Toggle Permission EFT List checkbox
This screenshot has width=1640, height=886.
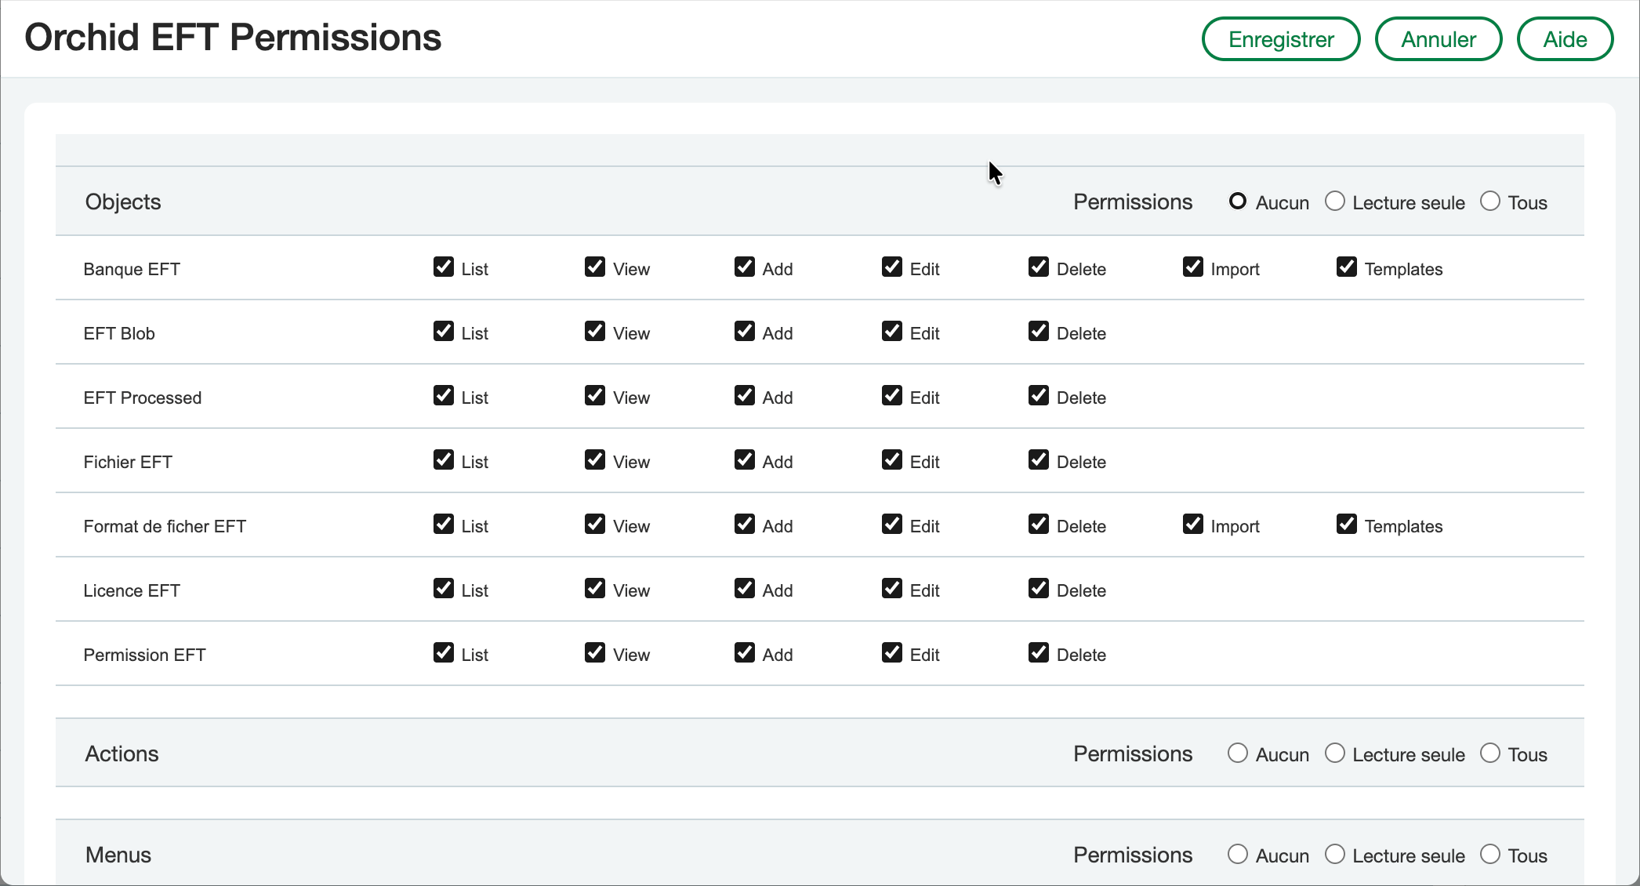(x=443, y=653)
